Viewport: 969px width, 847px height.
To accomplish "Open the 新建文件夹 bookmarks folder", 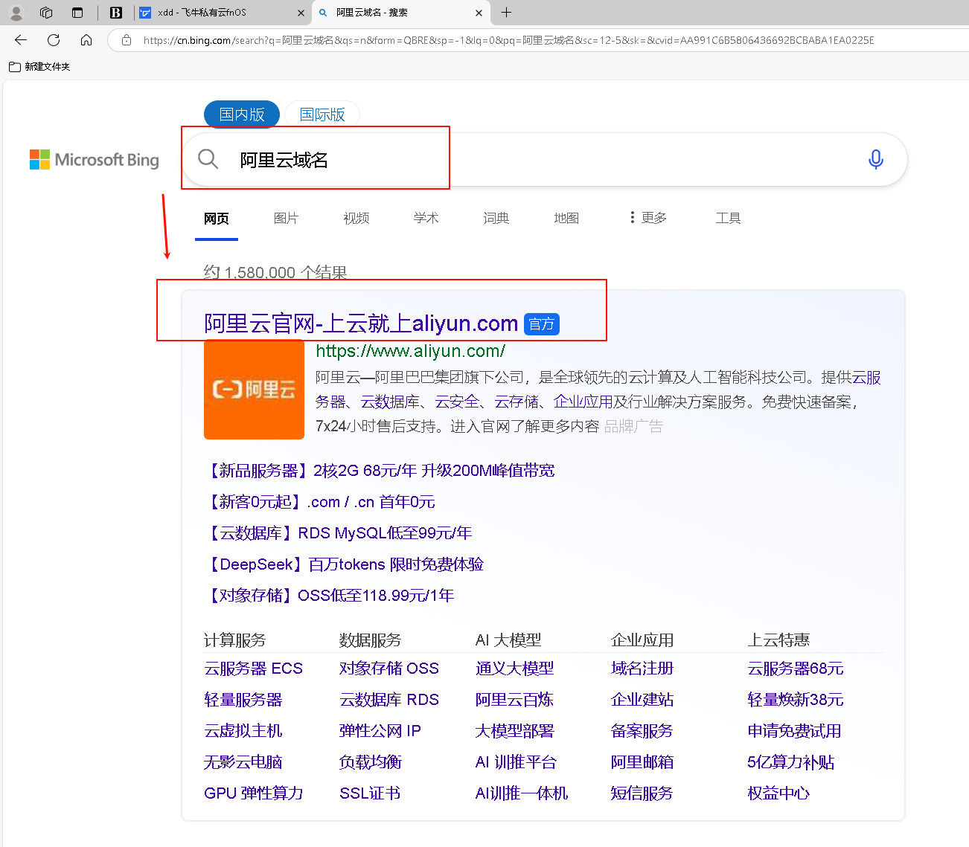I will (x=39, y=67).
